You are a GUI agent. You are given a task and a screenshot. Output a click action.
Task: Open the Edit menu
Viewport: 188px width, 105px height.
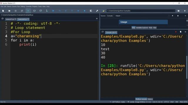5,6
